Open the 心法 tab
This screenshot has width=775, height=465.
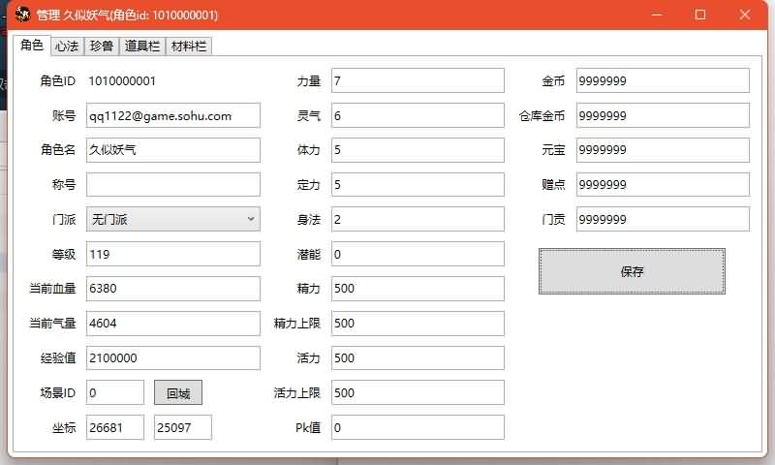[x=67, y=46]
